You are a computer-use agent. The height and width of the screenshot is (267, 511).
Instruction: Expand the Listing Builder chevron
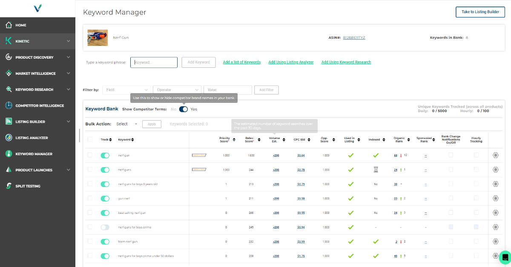coord(69,122)
